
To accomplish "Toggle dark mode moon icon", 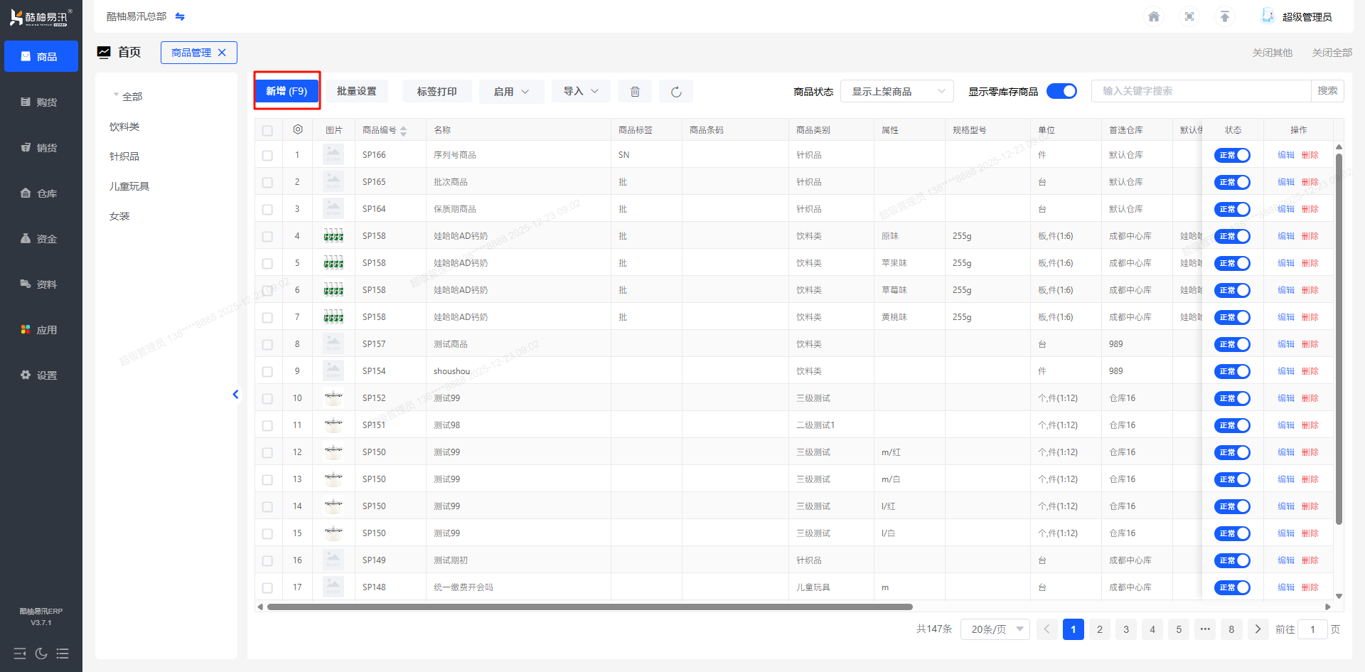I will [41, 654].
